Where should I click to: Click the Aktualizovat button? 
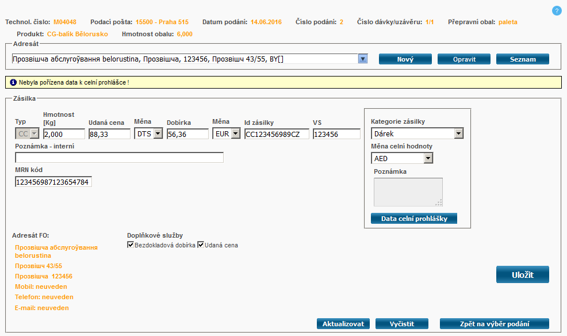pyautogui.click(x=343, y=324)
